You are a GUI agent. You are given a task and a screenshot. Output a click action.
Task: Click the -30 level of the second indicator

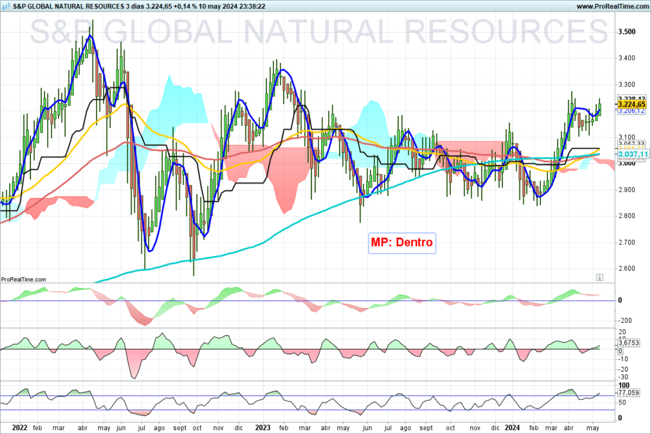(x=623, y=377)
